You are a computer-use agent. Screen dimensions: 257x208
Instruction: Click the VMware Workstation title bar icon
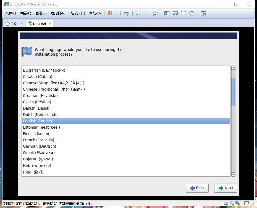click(7, 4)
